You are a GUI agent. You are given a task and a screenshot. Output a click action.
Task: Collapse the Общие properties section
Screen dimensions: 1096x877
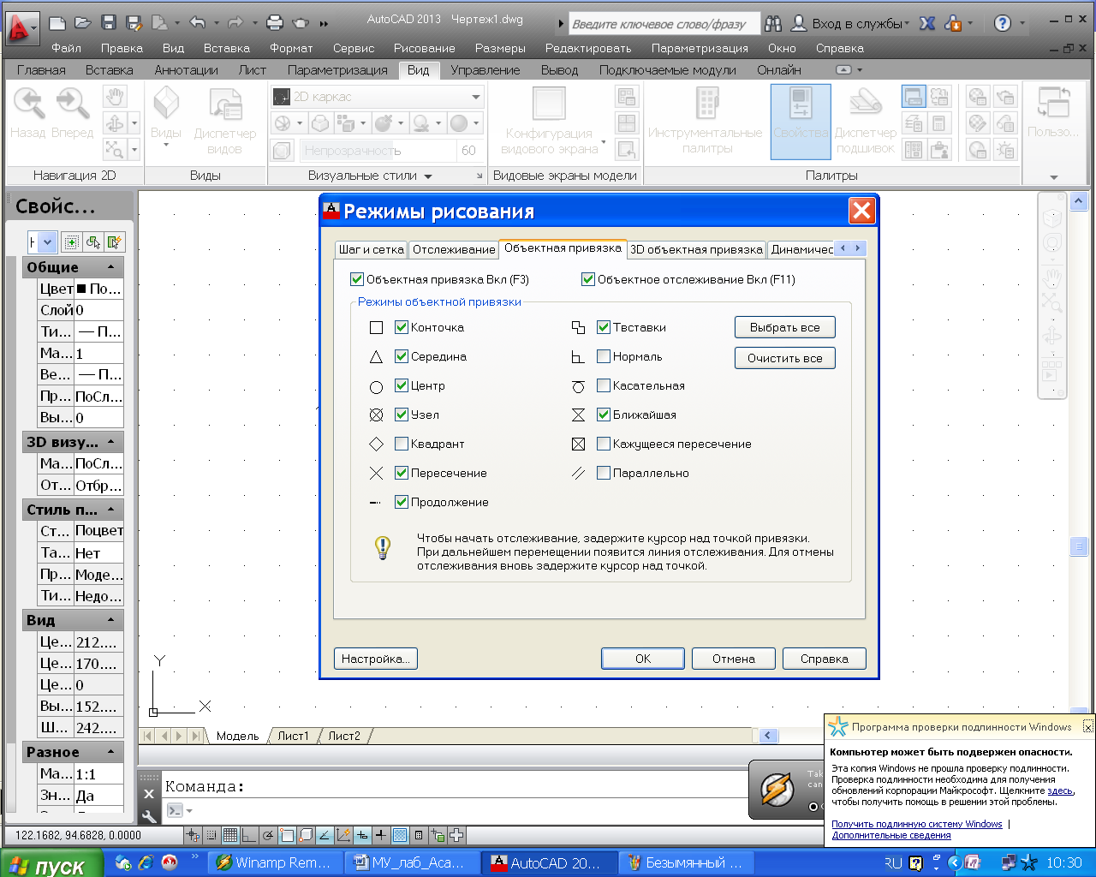110,267
